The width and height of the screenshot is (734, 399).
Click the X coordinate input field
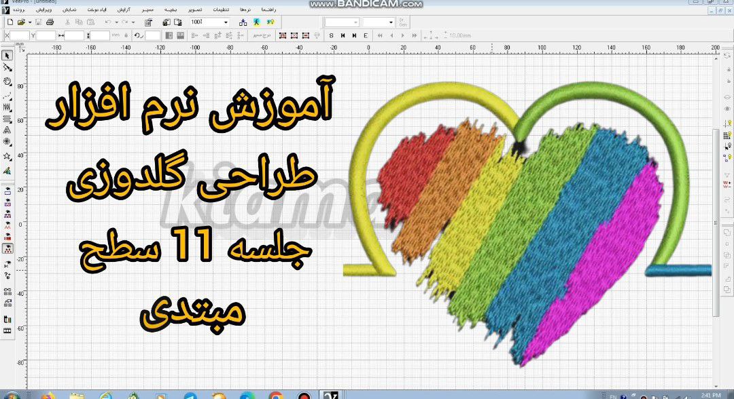(20, 35)
